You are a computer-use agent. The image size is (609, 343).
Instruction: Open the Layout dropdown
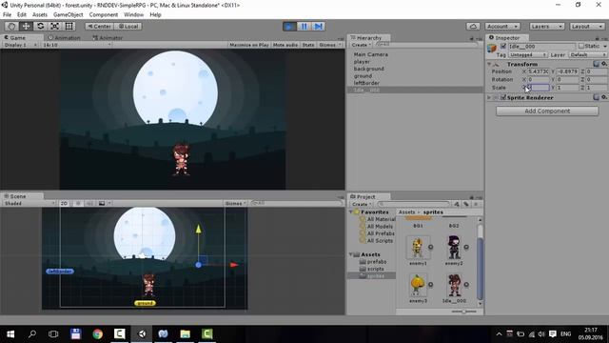point(587,26)
